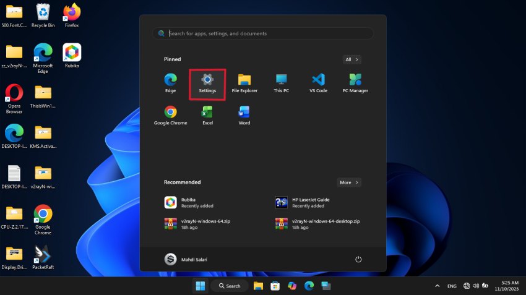526x295 pixels.
Task: Select DESKTOP-I... text file on desktop
Action: (x=14, y=177)
